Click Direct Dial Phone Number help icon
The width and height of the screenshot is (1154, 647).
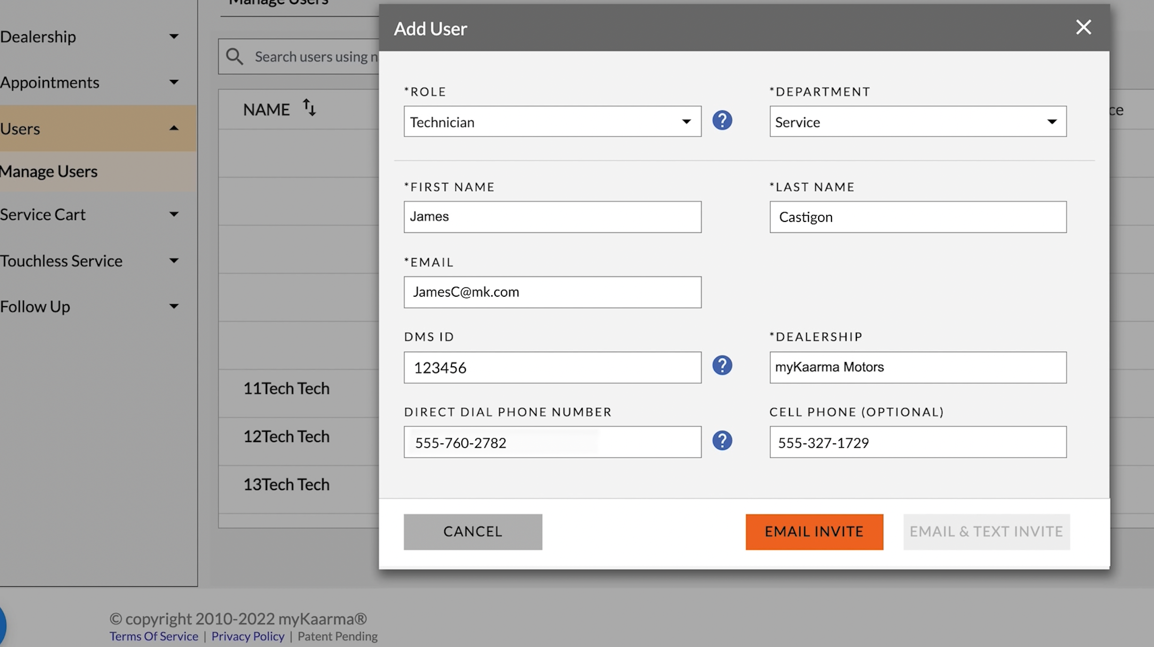pos(722,441)
